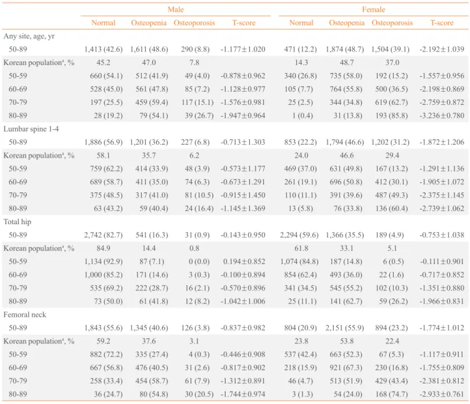Select the value '1,611 (48.6)'
The width and height of the screenshot is (470, 404).
(149, 49)
